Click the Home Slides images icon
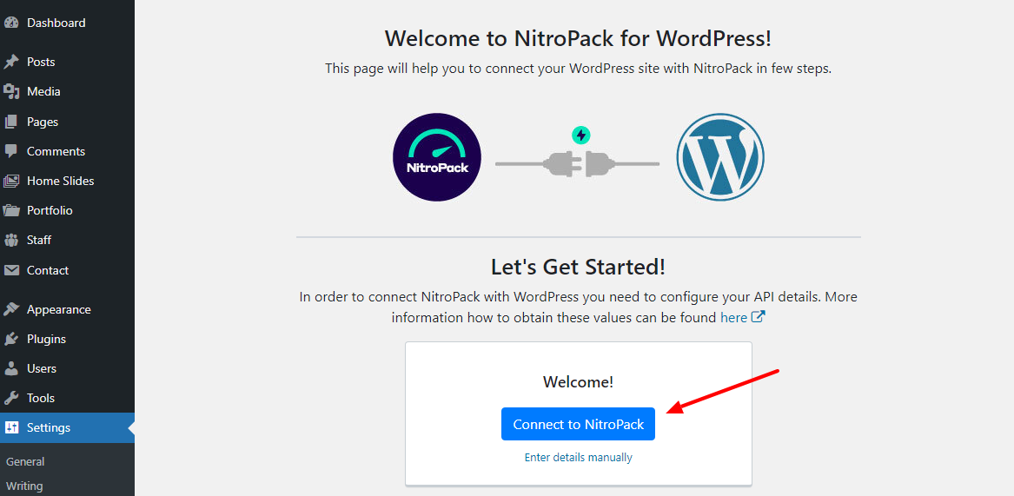The width and height of the screenshot is (1014, 496). [x=11, y=181]
